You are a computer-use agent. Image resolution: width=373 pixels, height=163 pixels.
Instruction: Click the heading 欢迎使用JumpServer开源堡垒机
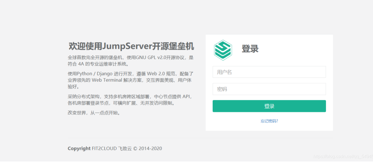[131, 46]
